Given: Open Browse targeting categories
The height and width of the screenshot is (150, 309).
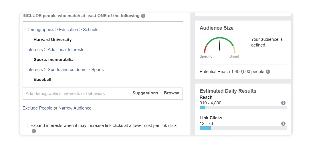Looking at the screenshot, I should click(171, 93).
